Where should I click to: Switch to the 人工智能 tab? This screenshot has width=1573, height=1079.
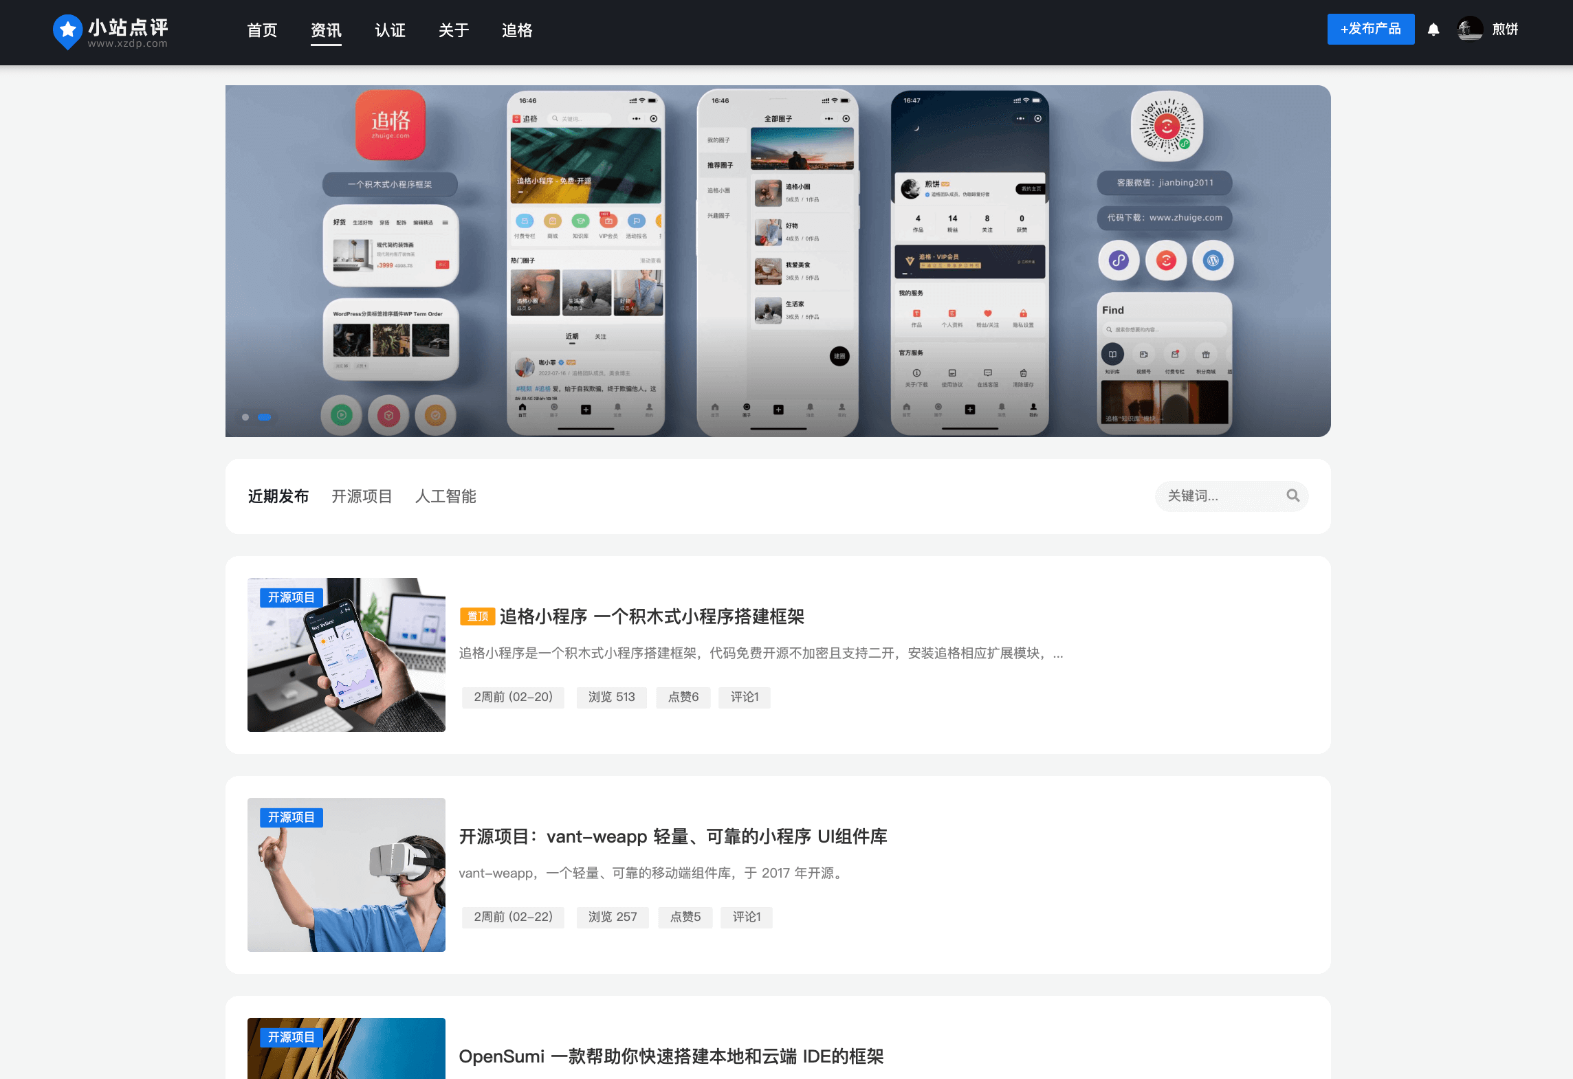tap(445, 496)
